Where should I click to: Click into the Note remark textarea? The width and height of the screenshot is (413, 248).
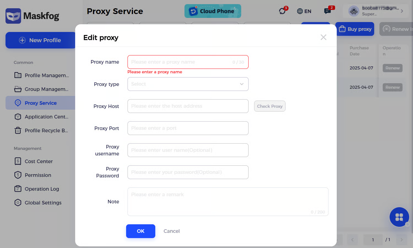click(228, 201)
